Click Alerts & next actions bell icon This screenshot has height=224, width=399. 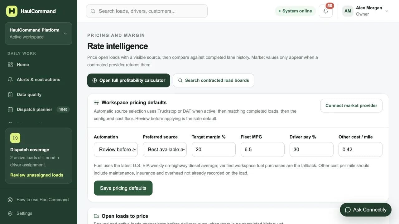click(10, 80)
